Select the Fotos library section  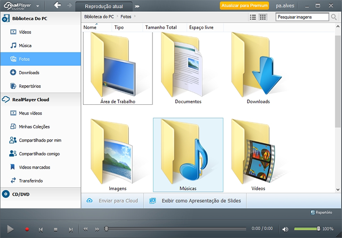[40, 59]
